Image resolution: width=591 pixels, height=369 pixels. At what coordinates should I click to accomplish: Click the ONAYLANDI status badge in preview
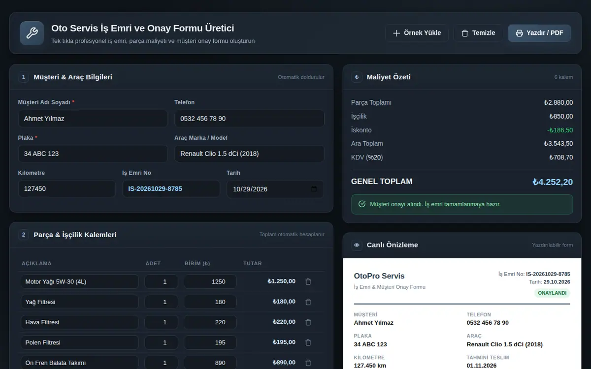[552, 293]
